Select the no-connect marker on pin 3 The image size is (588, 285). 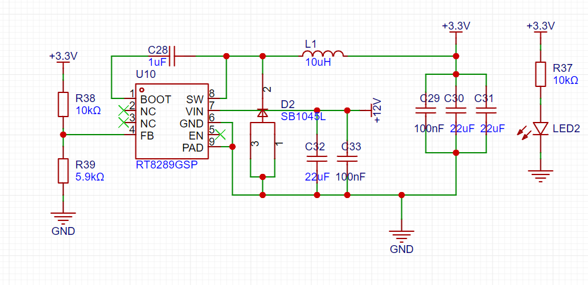[x=123, y=123]
